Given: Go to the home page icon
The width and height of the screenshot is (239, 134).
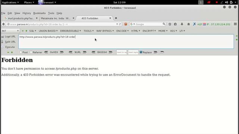Looking at the screenshot, I should point(189,24).
